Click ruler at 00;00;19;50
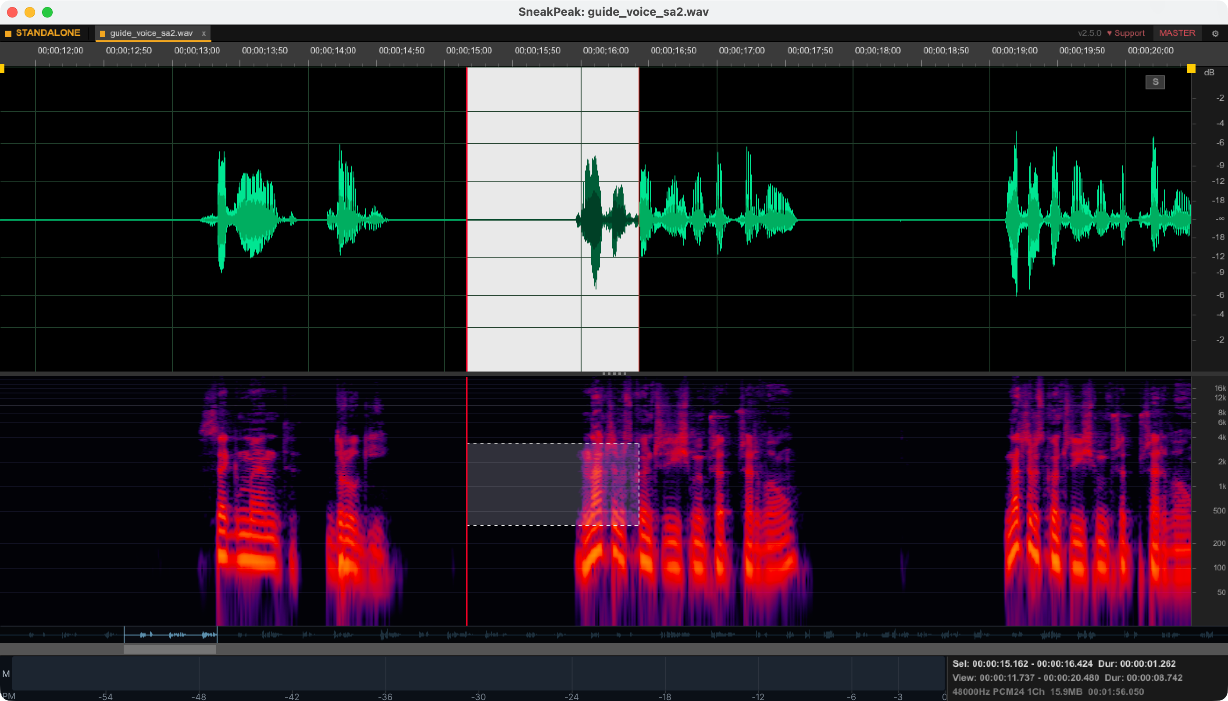The width and height of the screenshot is (1228, 701). click(1082, 50)
